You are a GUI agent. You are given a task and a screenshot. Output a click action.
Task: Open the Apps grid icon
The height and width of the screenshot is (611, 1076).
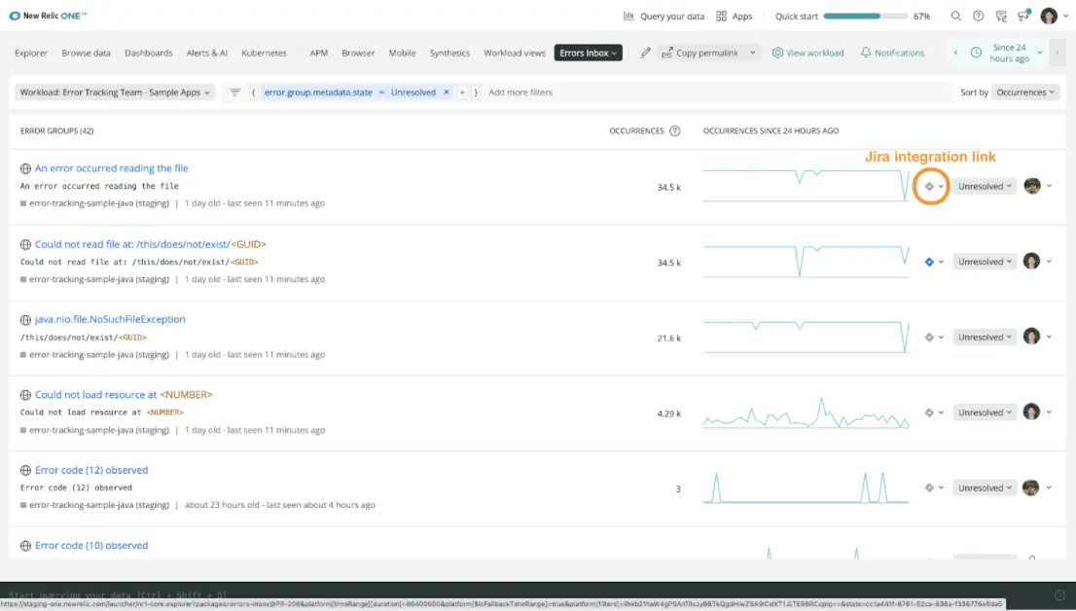[720, 17]
